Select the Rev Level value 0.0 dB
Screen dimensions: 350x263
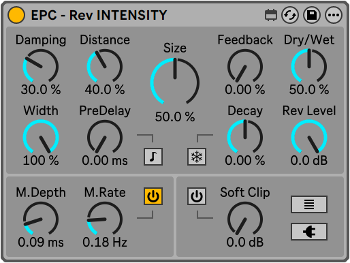pyautogui.click(x=309, y=160)
